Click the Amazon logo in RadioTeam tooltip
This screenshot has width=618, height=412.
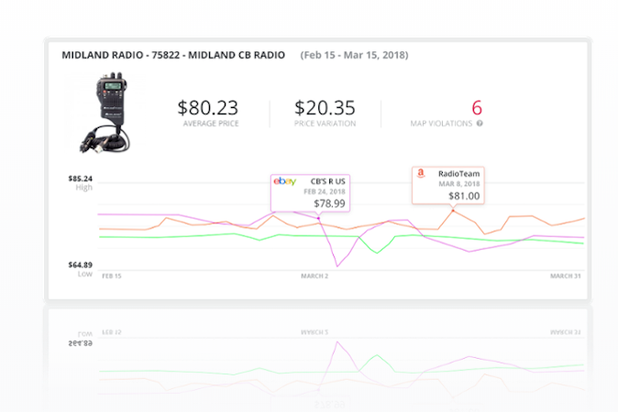tap(421, 173)
